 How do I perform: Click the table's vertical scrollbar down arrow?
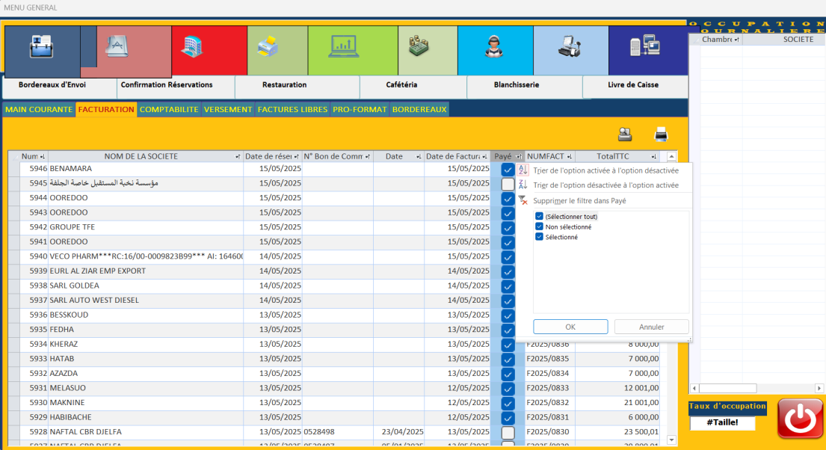(x=671, y=440)
